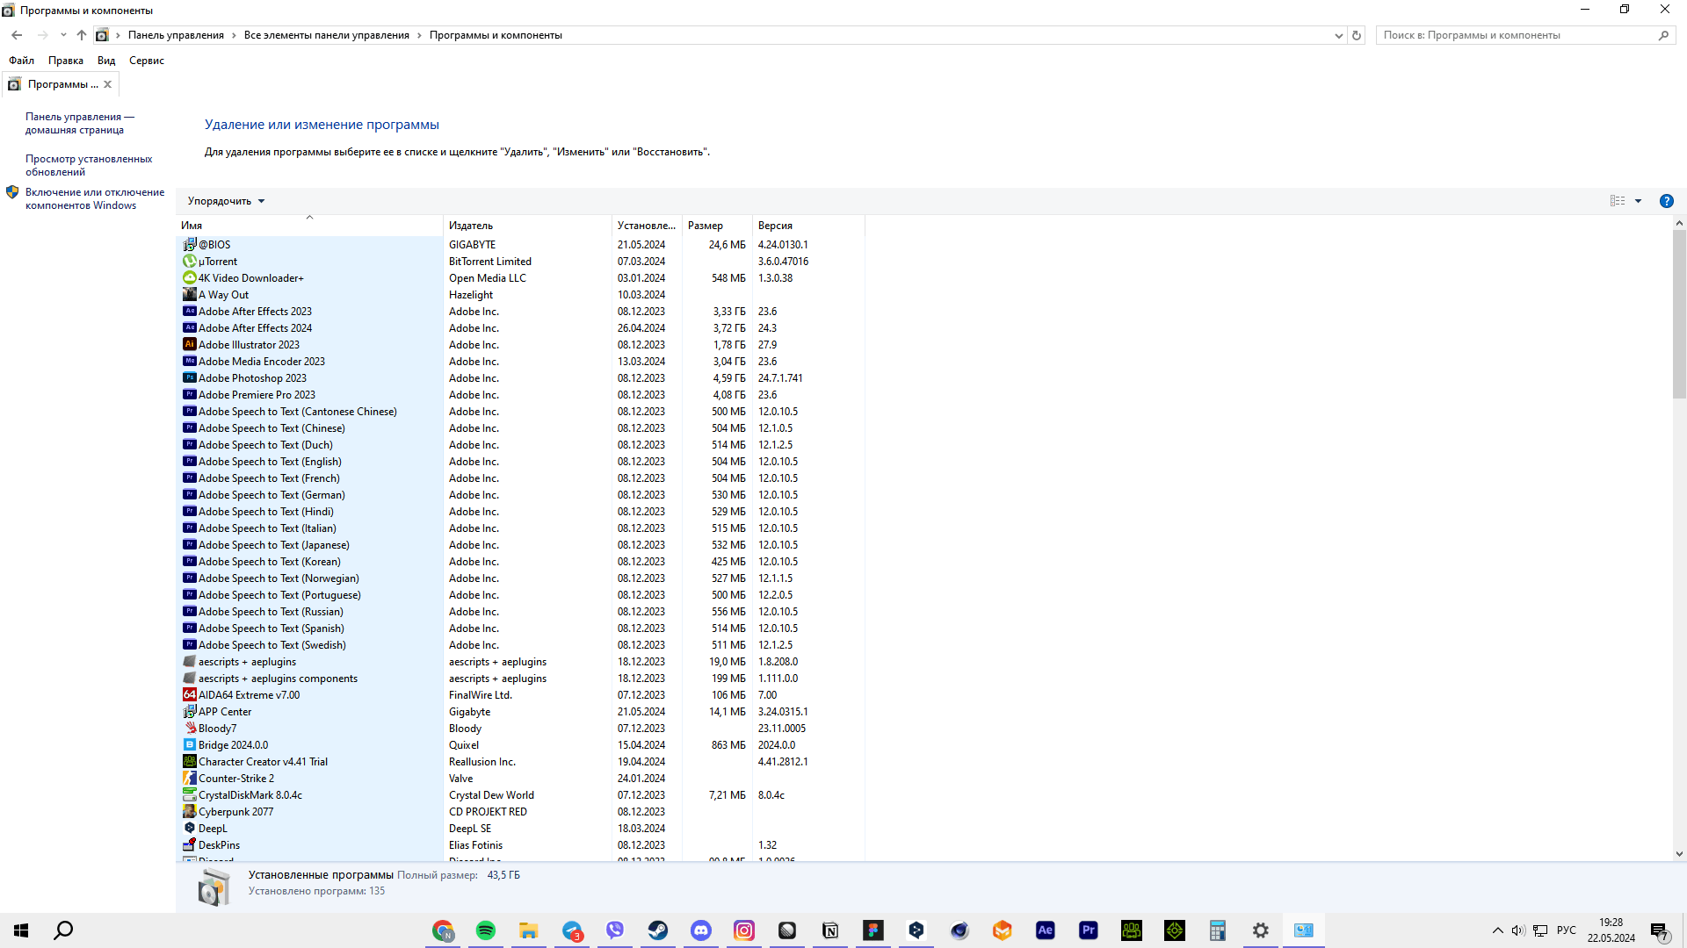The width and height of the screenshot is (1687, 948).
Task: Click Панель управления in breadcrumb path
Action: 176,35
